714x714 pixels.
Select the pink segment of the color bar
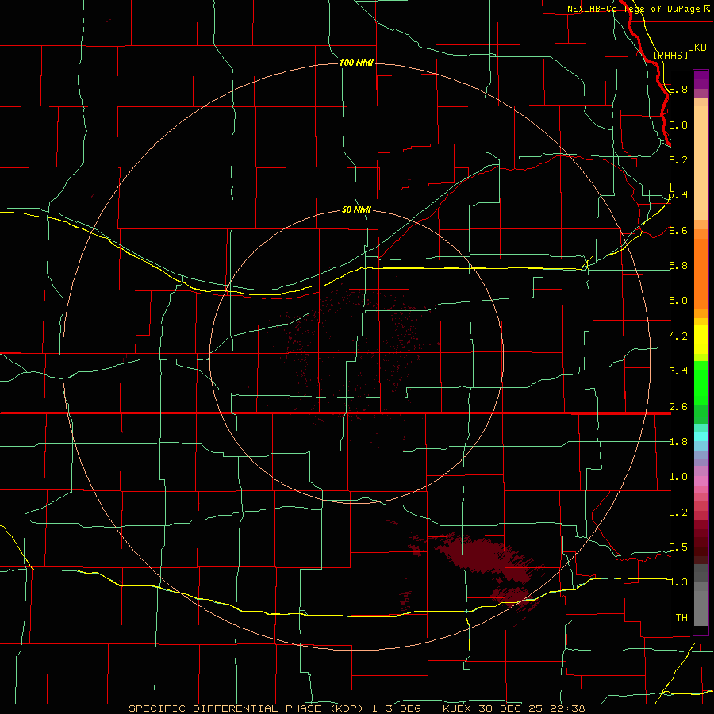pyautogui.click(x=701, y=481)
